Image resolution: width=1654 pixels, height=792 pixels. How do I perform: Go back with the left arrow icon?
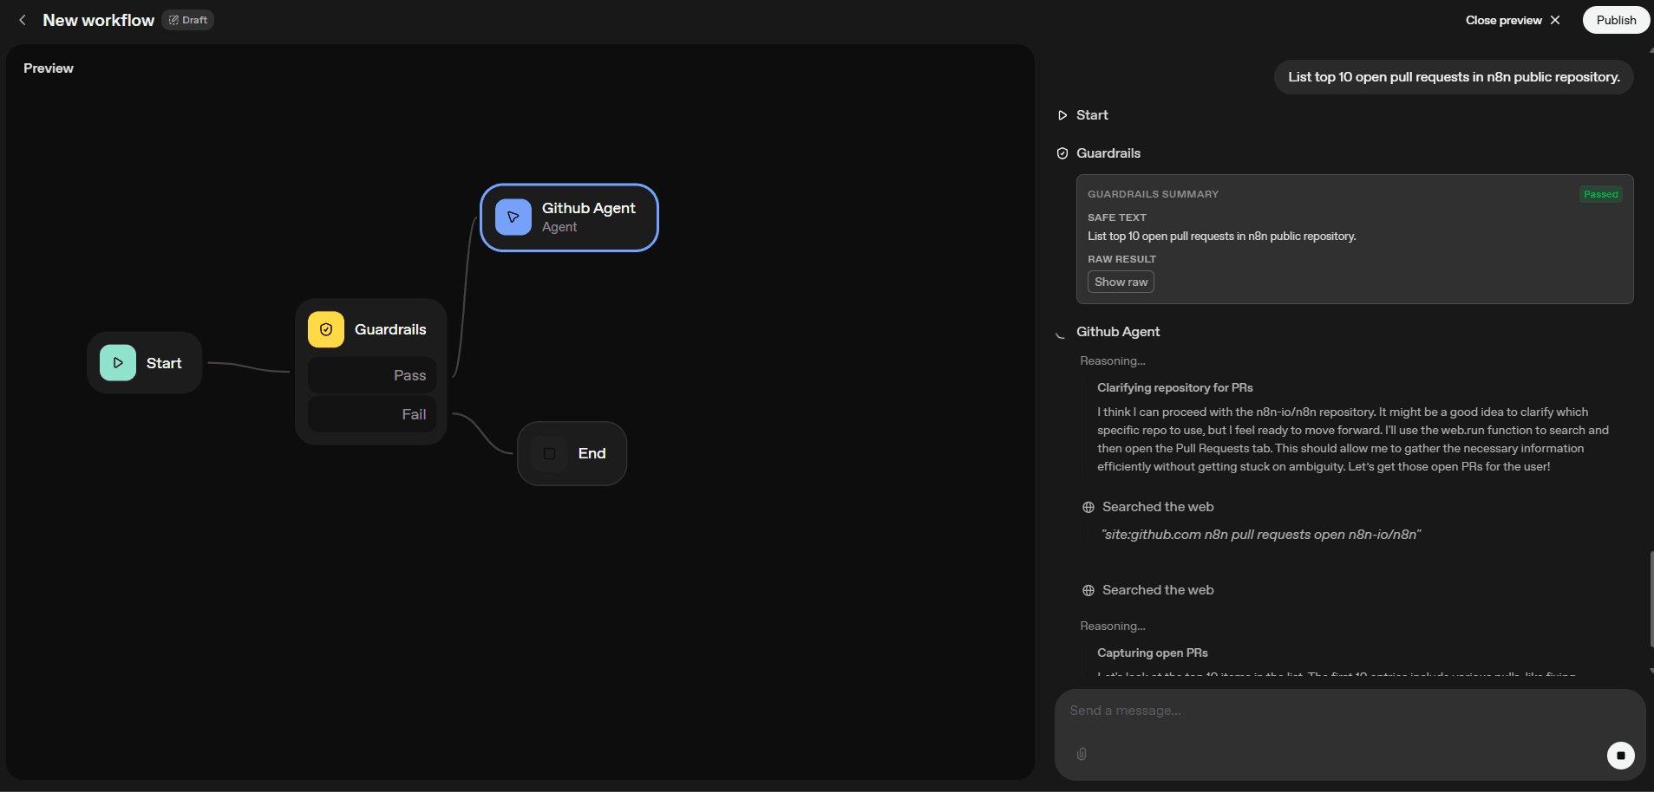(x=23, y=20)
